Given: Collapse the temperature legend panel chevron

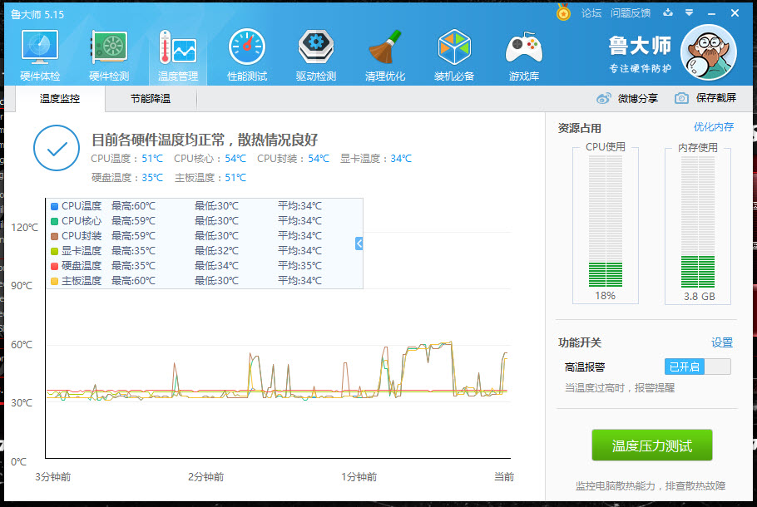Looking at the screenshot, I should click(x=358, y=244).
